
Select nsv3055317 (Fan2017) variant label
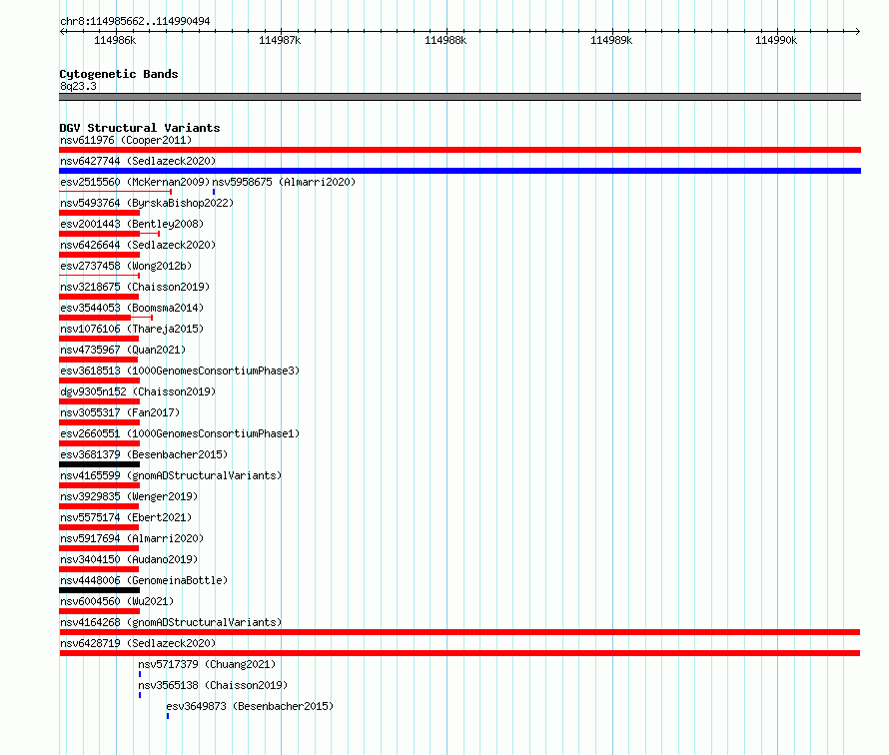pyautogui.click(x=120, y=412)
